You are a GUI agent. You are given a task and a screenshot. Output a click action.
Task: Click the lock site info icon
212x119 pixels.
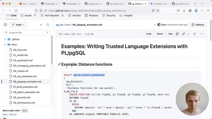point(41,11)
